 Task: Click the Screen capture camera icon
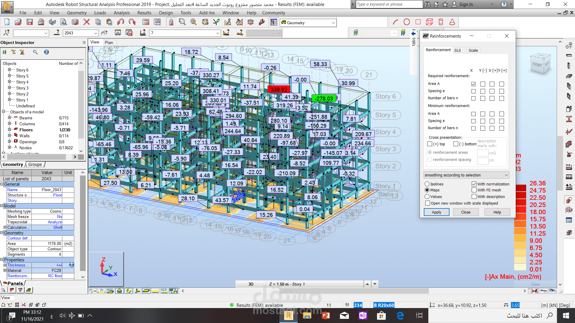75,22
